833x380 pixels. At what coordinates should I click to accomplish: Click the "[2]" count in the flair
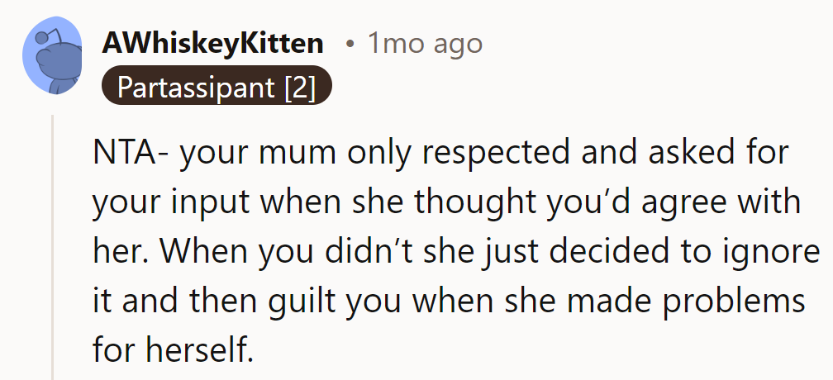click(x=299, y=88)
